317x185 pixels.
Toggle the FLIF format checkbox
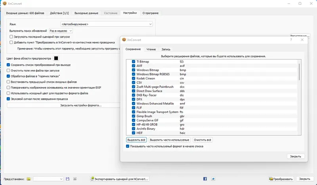[x=134, y=108]
